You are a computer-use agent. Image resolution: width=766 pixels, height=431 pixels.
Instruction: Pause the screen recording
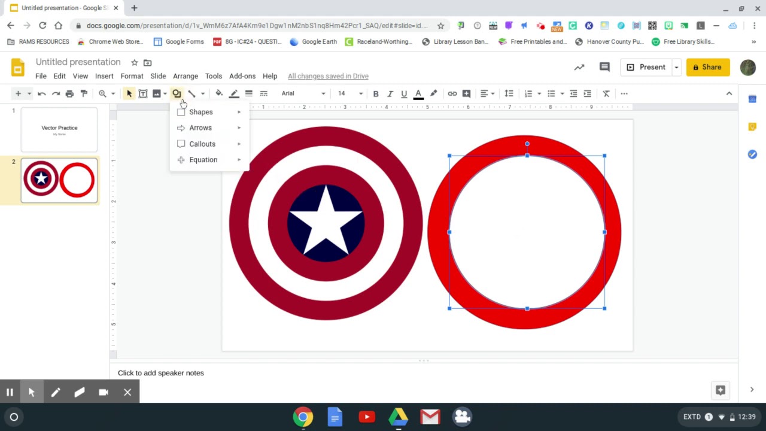(10, 393)
